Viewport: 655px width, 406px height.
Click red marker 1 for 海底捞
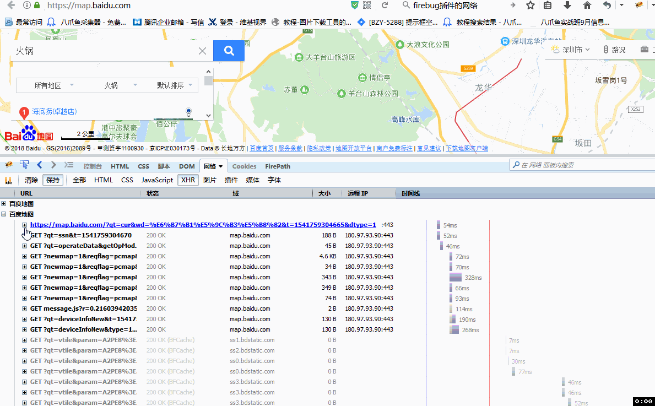click(24, 112)
